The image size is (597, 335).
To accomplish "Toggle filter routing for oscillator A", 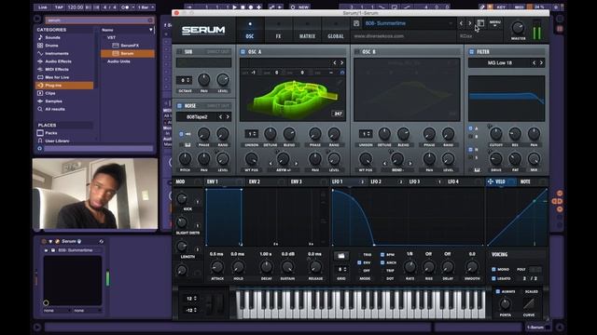I will coord(470,128).
